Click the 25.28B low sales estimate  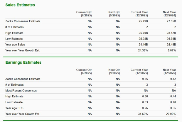(143, 39)
